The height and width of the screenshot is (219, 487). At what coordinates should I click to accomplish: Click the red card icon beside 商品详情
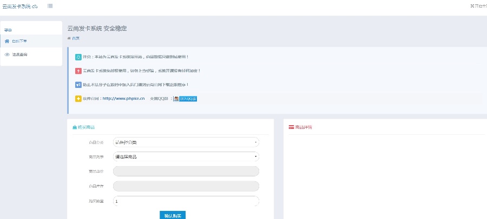point(291,127)
